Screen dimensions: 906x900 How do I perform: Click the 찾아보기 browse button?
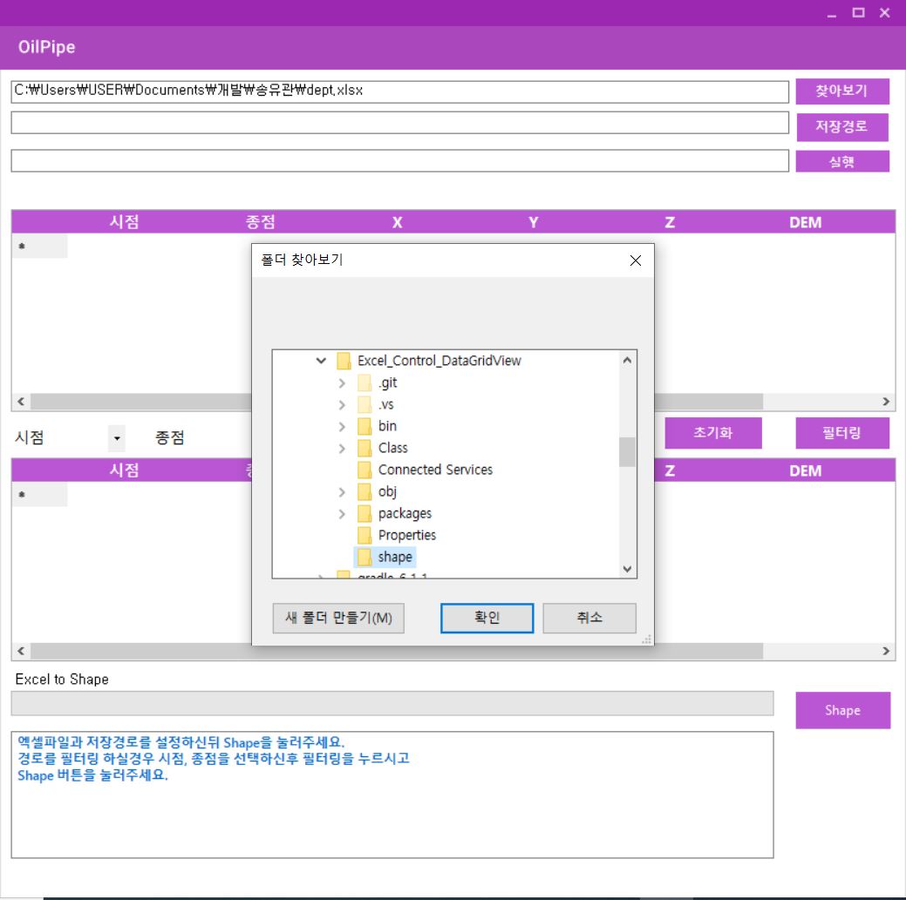tap(841, 91)
